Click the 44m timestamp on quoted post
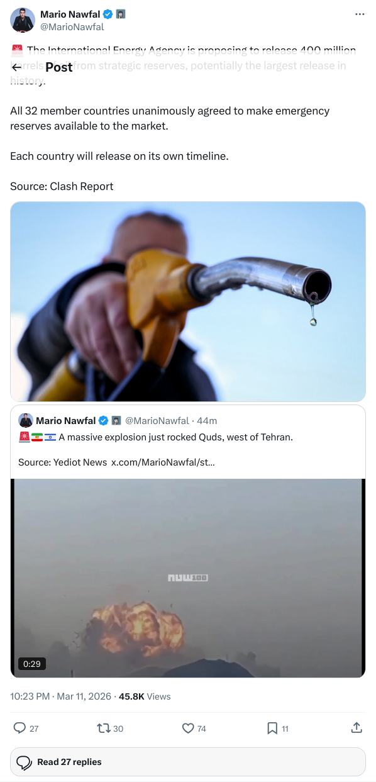The image size is (376, 782). 207,420
